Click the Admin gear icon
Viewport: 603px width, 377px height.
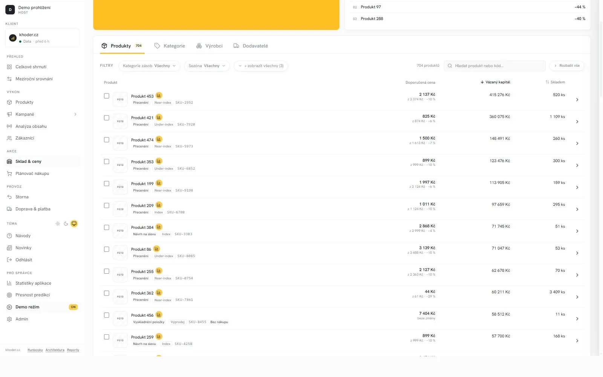coord(9,319)
